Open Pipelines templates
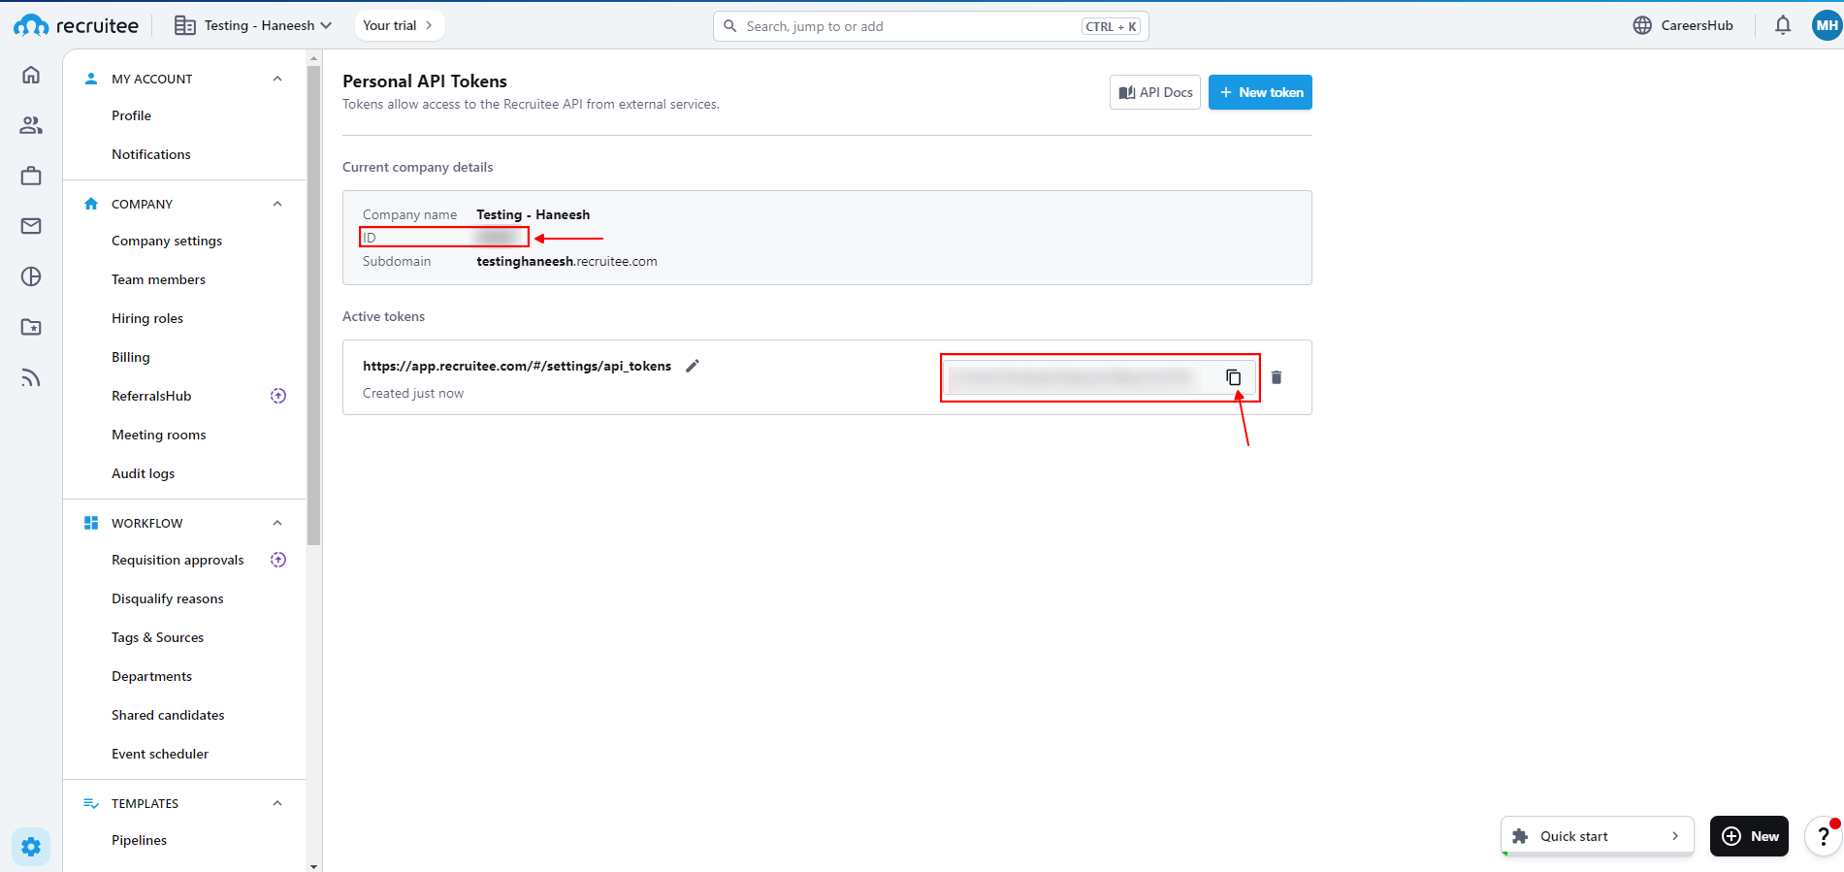Image resolution: width=1844 pixels, height=872 pixels. click(139, 840)
